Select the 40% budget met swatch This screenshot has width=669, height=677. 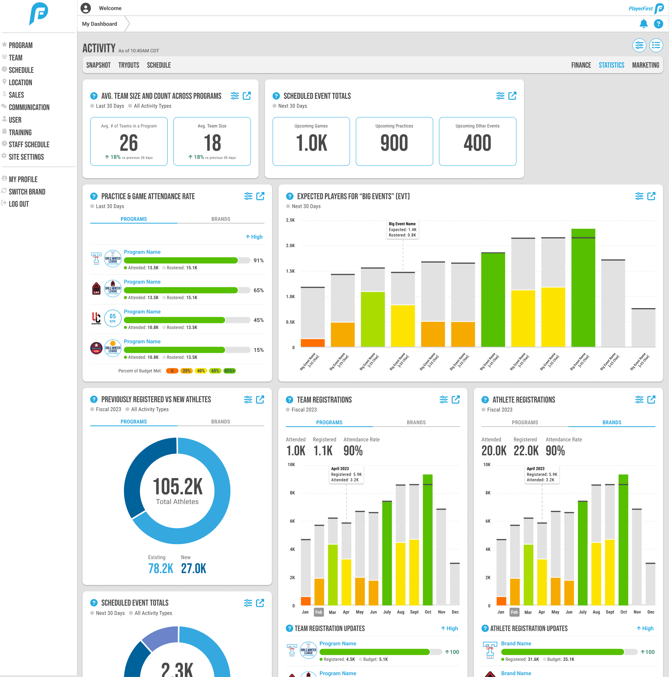(201, 371)
